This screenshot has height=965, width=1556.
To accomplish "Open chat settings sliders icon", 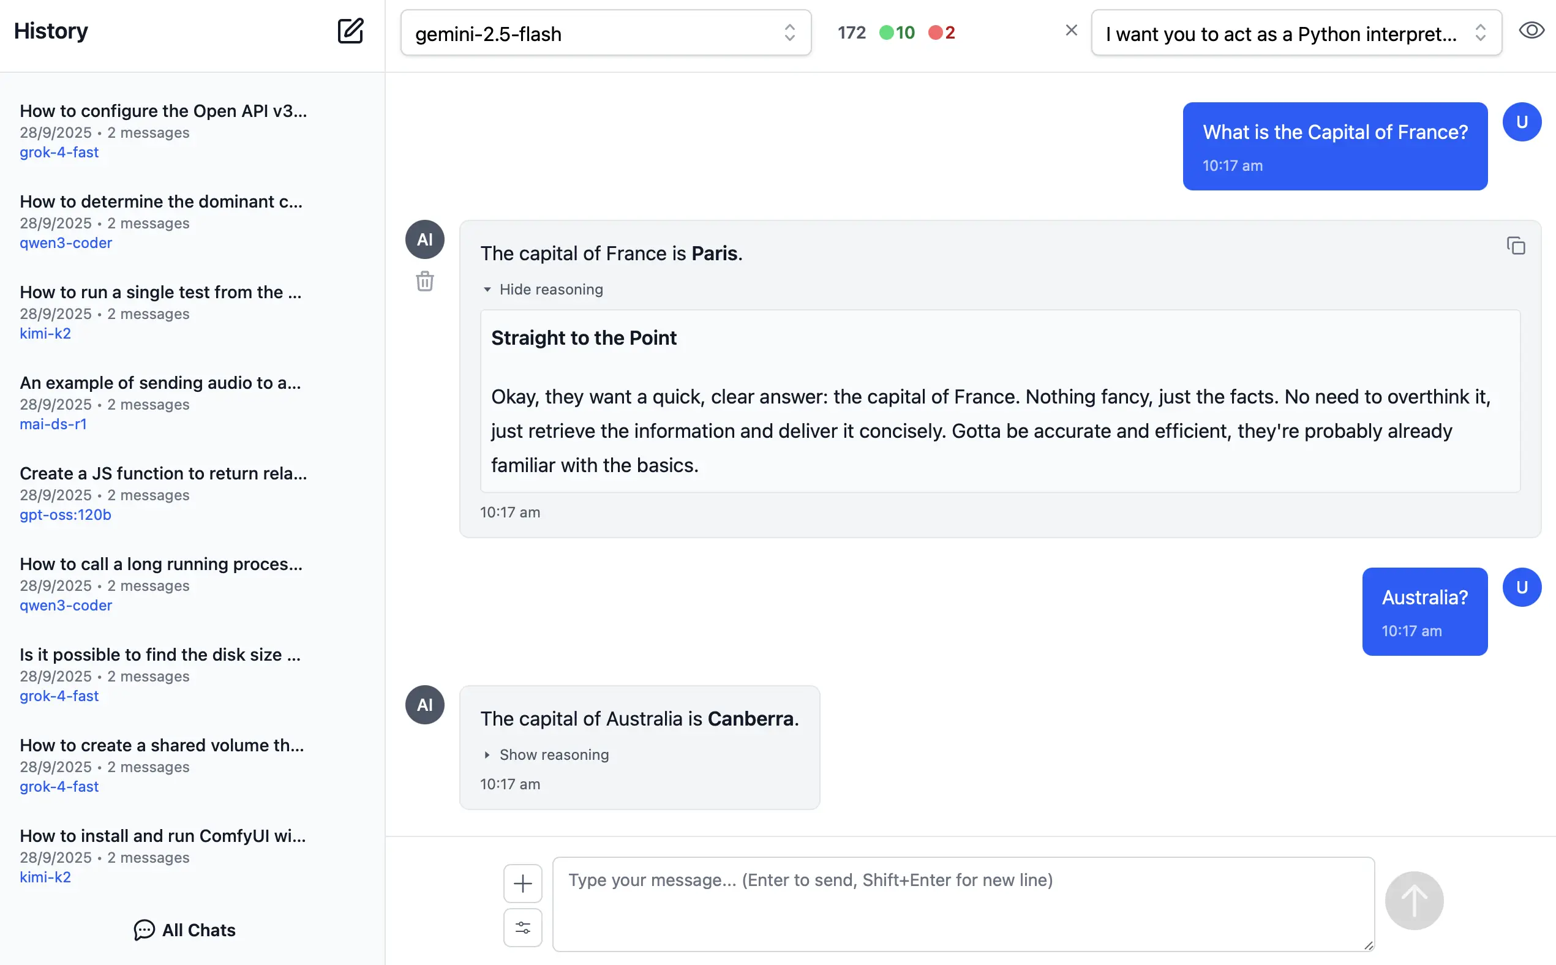I will click(522, 928).
